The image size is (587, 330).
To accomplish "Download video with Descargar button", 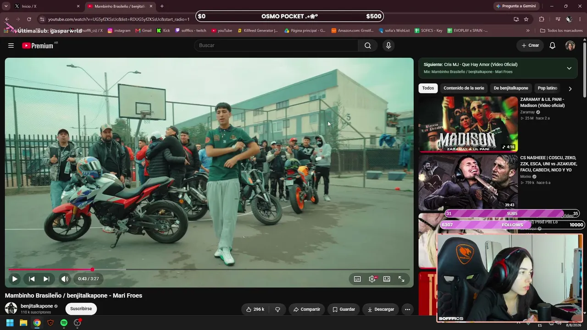I will pos(381,309).
